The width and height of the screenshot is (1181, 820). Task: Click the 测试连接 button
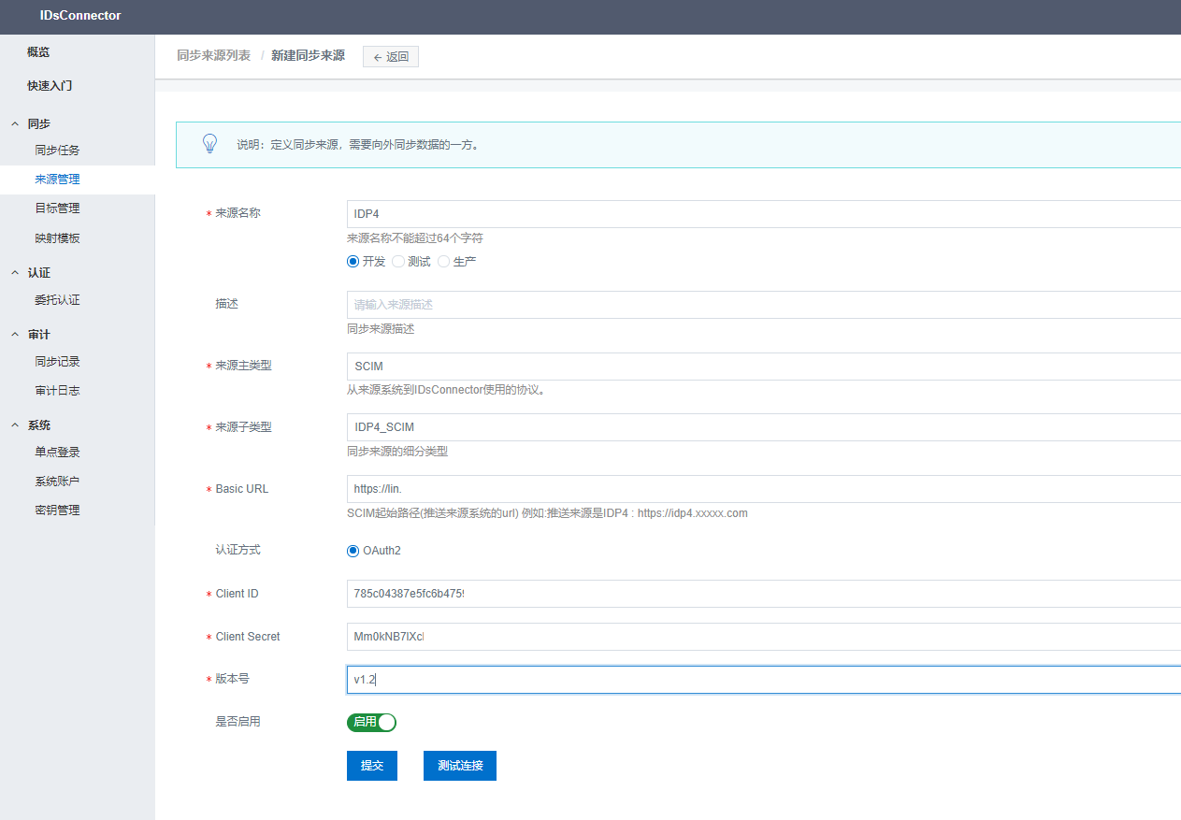pos(459,765)
